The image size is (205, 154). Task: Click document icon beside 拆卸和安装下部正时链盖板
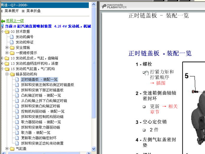[x=17, y=90]
